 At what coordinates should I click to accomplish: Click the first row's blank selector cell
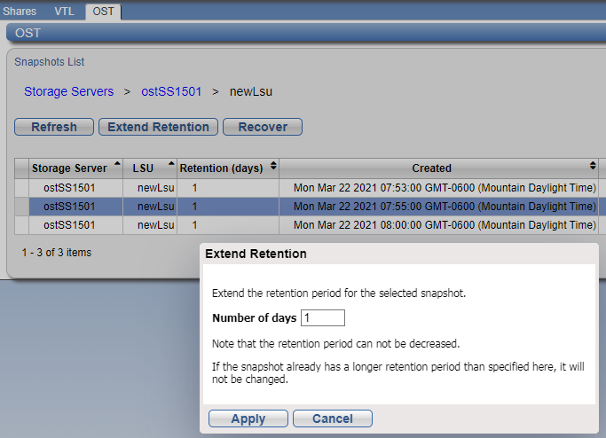(21, 188)
